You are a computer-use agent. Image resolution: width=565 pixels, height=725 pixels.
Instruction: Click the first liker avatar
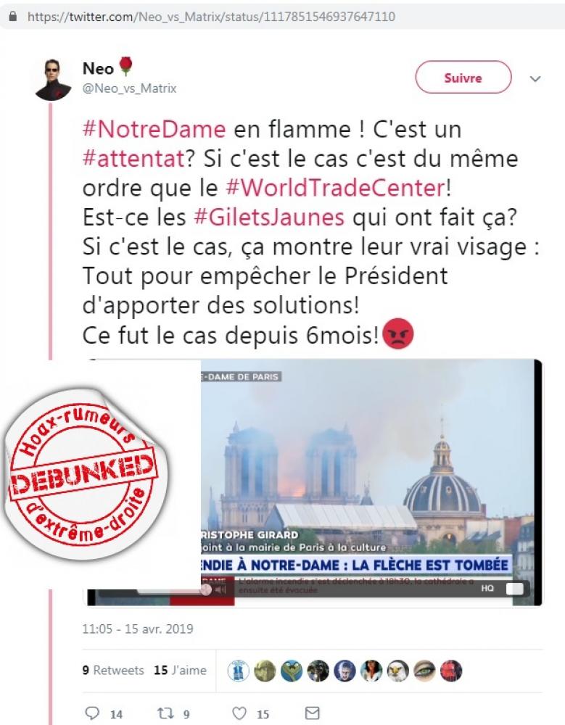tap(239, 671)
